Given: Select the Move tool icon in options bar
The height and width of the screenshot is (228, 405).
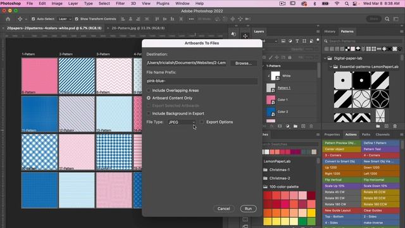Looking at the screenshot, I should tap(20, 19).
